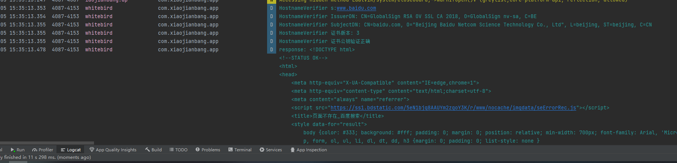Show the TODO tool window
The width and height of the screenshot is (677, 163).
coord(178,150)
